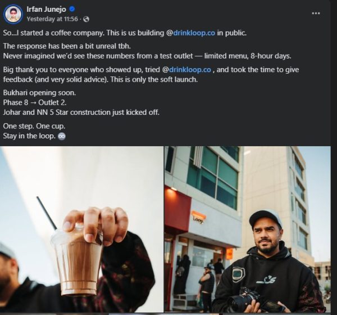Click the orange Loop sign in storefront photo
The width and height of the screenshot is (337, 315).
198,218
